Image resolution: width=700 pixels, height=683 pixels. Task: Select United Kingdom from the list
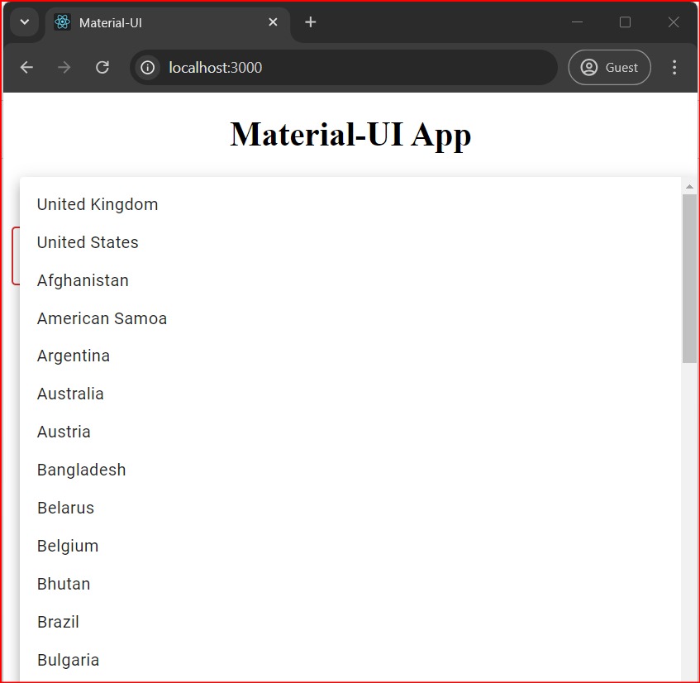[97, 204]
